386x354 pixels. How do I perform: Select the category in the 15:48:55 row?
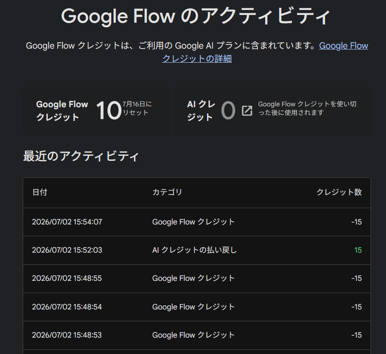pos(193,279)
